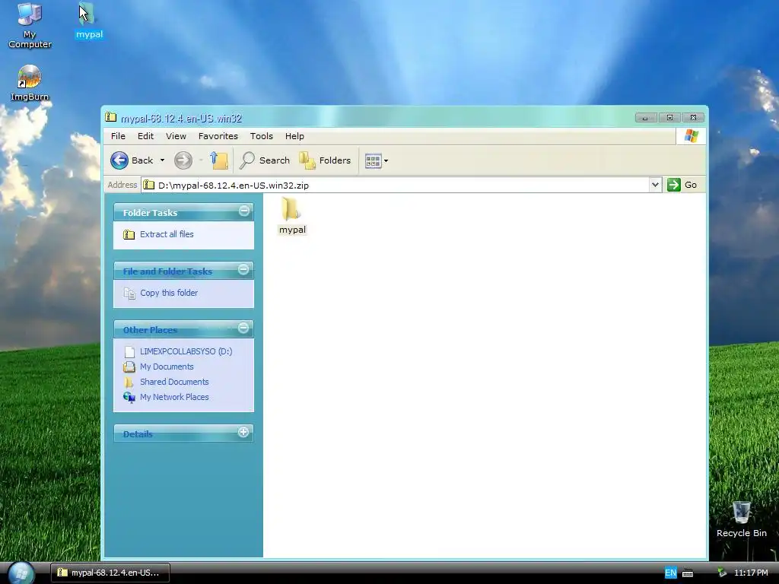Screen dimensions: 779x584
Task: Expand the Address bar dropdown list
Action: tap(655, 185)
